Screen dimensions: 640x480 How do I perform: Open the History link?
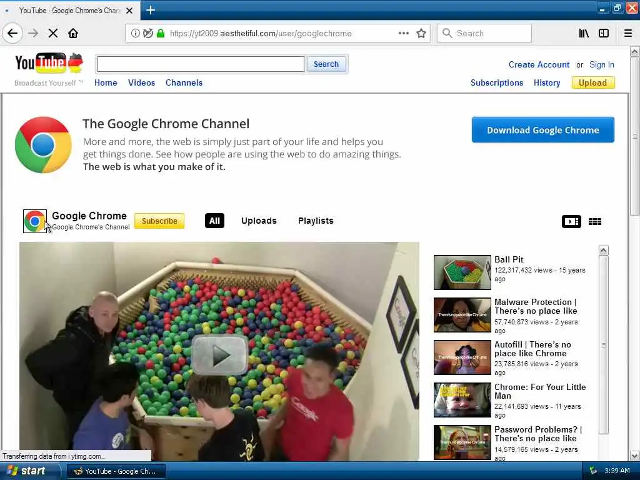tap(546, 82)
